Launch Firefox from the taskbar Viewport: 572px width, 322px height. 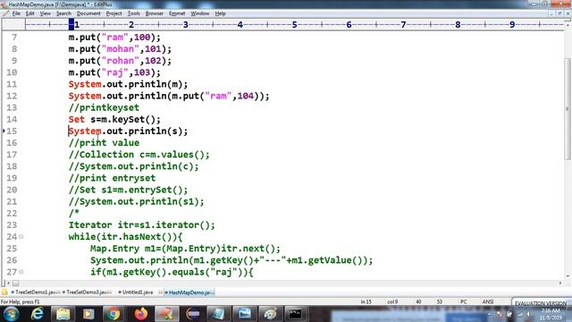pos(140,314)
